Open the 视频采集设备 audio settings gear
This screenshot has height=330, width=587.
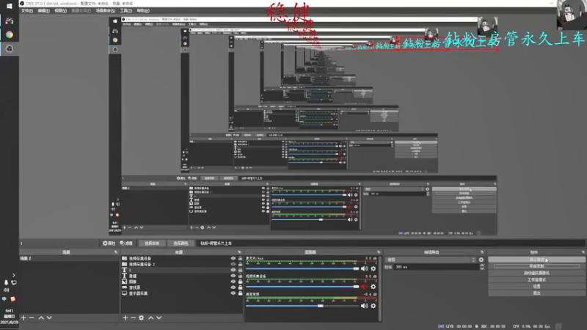(373, 287)
